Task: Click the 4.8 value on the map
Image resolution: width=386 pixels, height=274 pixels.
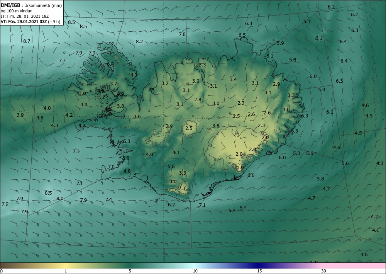Action: point(127,171)
